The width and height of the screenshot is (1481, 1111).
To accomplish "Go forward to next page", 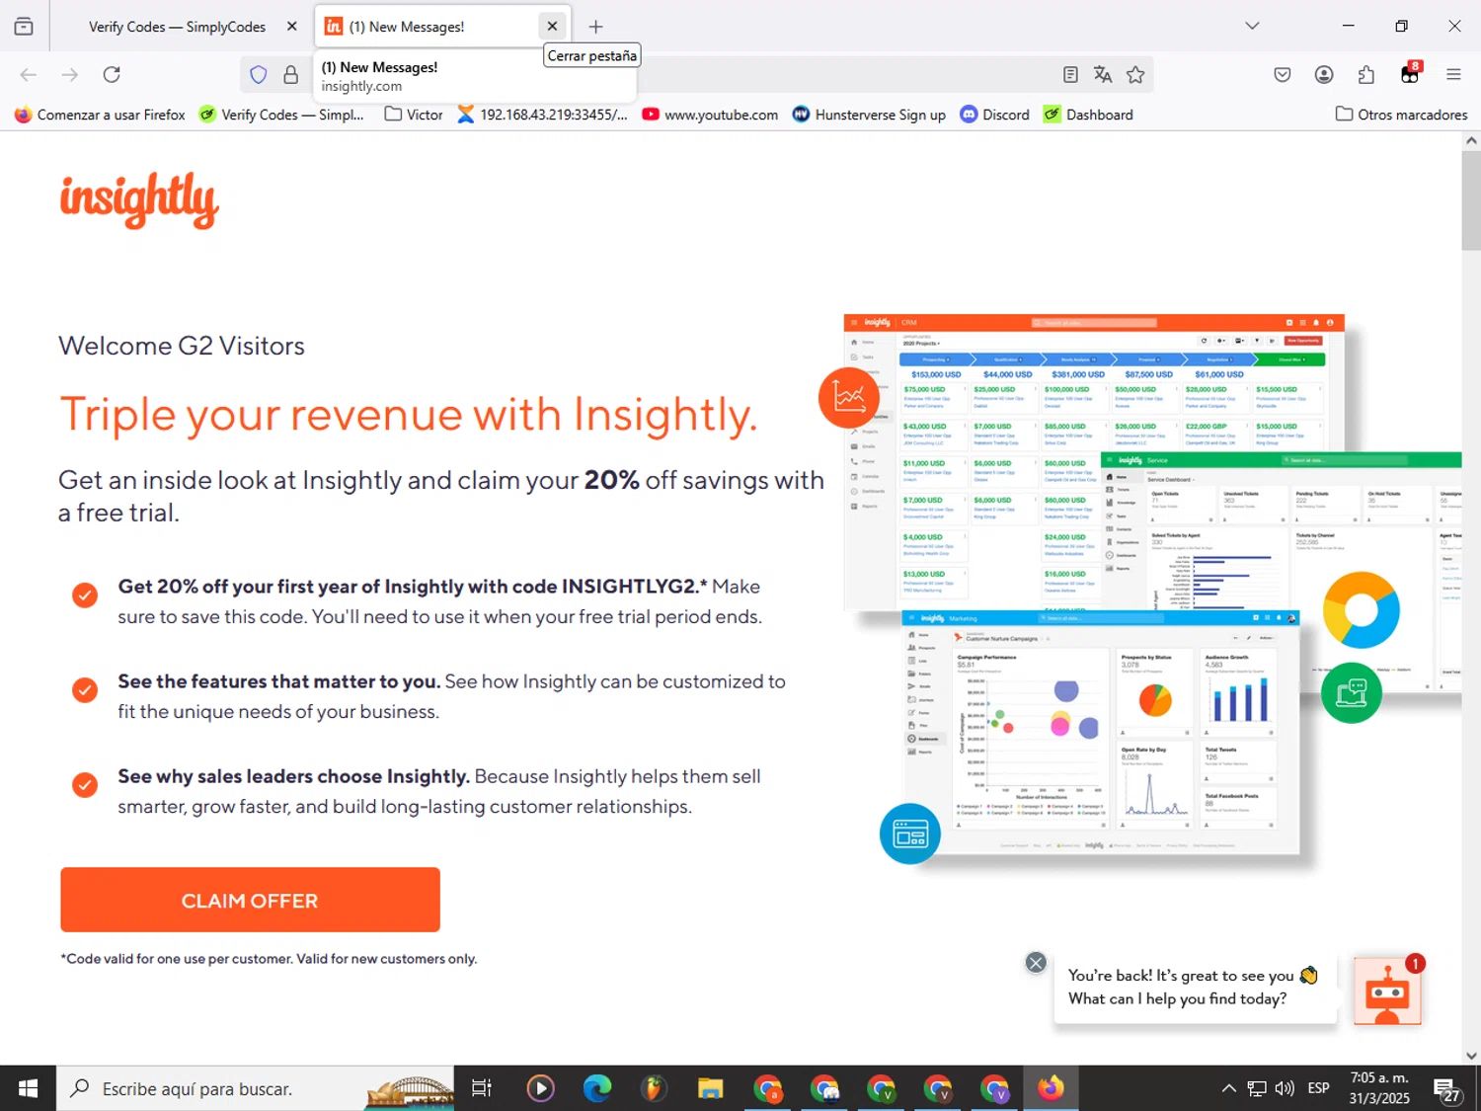I will (69, 74).
